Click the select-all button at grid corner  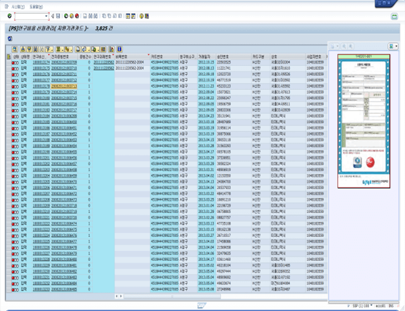point(8,56)
